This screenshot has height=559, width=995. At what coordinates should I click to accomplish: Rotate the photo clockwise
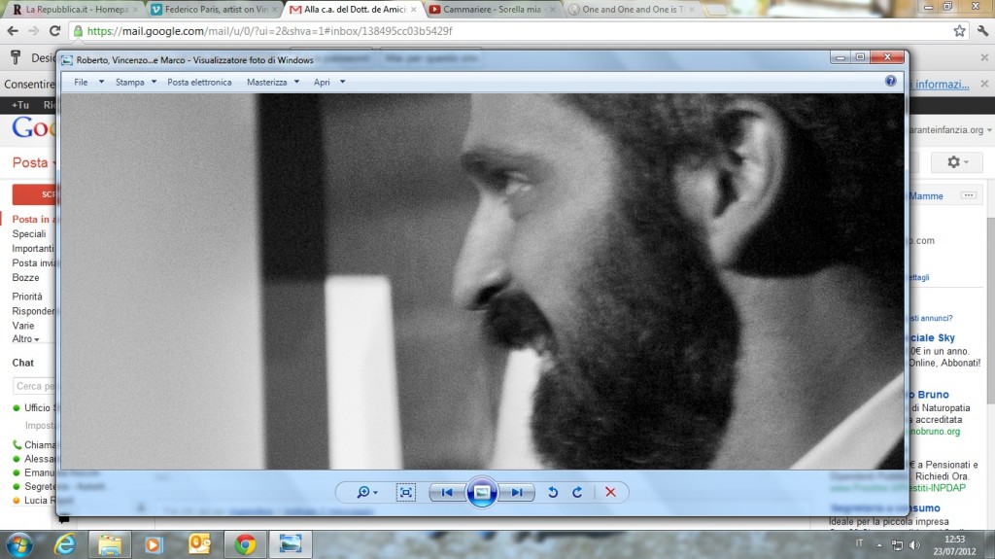pyautogui.click(x=577, y=493)
